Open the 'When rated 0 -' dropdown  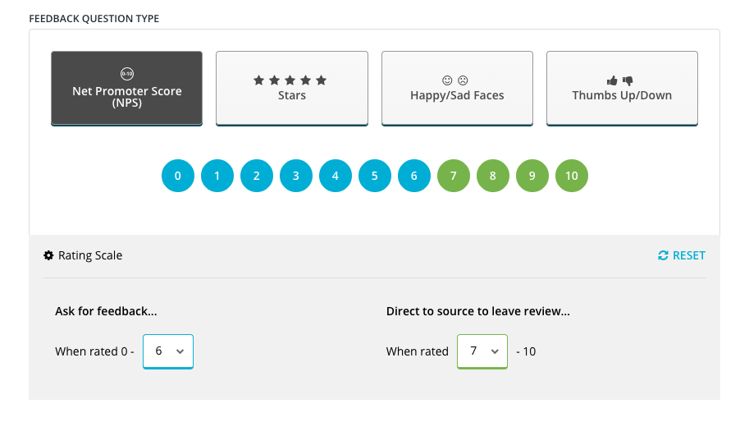pos(168,351)
